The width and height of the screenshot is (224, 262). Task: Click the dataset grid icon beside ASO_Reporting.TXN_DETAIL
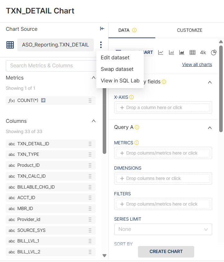click(10, 45)
